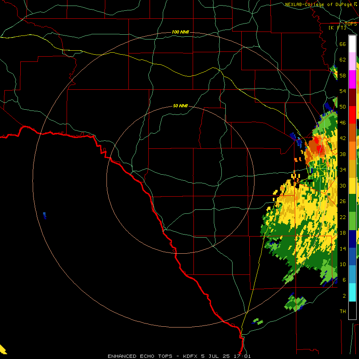Pick the white swatch in the color bar

(x=352, y=44)
